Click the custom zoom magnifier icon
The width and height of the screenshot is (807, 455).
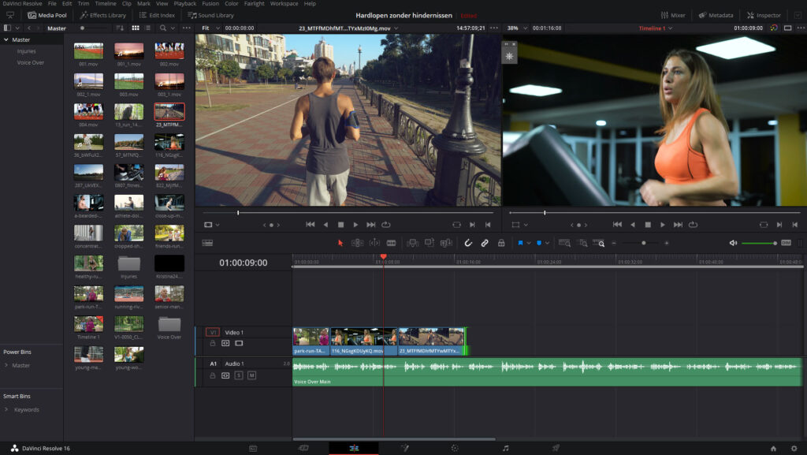(x=599, y=243)
